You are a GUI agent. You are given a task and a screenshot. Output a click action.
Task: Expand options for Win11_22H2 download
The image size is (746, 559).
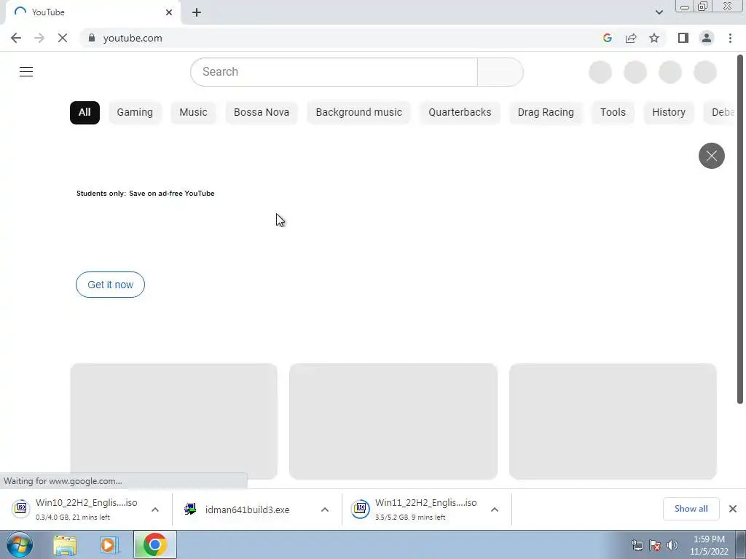pos(495,510)
